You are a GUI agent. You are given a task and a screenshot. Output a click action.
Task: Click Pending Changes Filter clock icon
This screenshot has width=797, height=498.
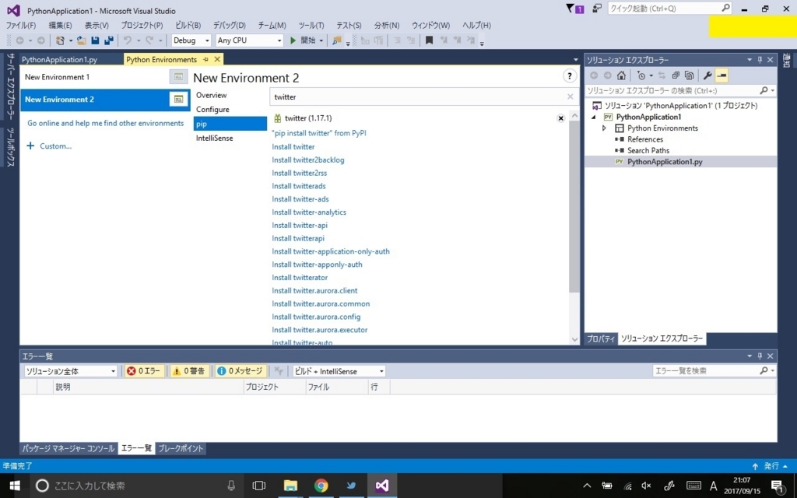click(641, 75)
